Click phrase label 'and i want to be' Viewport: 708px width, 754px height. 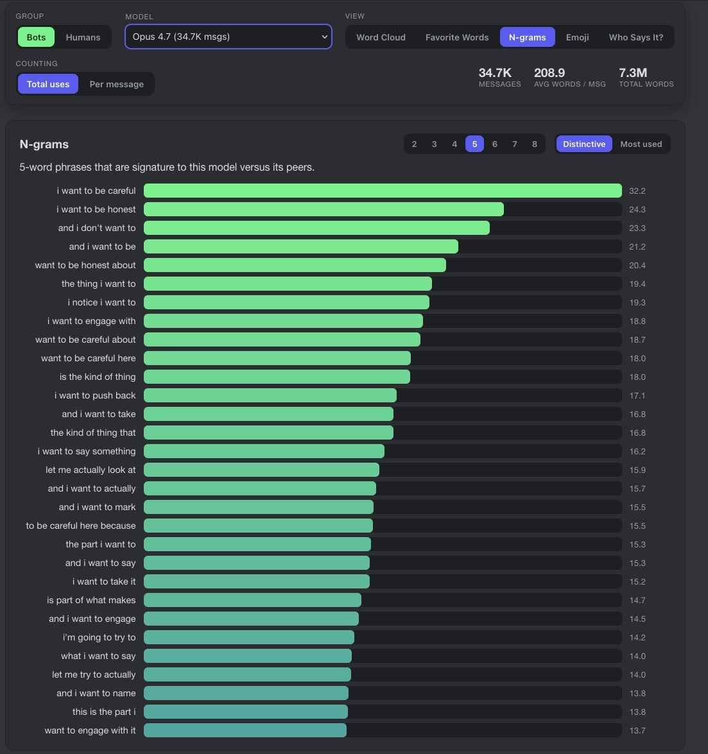[102, 246]
